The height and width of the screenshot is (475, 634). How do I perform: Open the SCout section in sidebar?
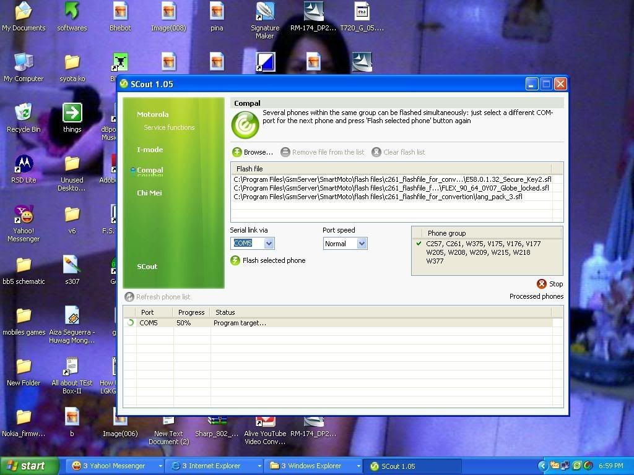[x=147, y=267]
